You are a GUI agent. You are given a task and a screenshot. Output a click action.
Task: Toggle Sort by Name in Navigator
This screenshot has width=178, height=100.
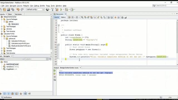coord(25,94)
